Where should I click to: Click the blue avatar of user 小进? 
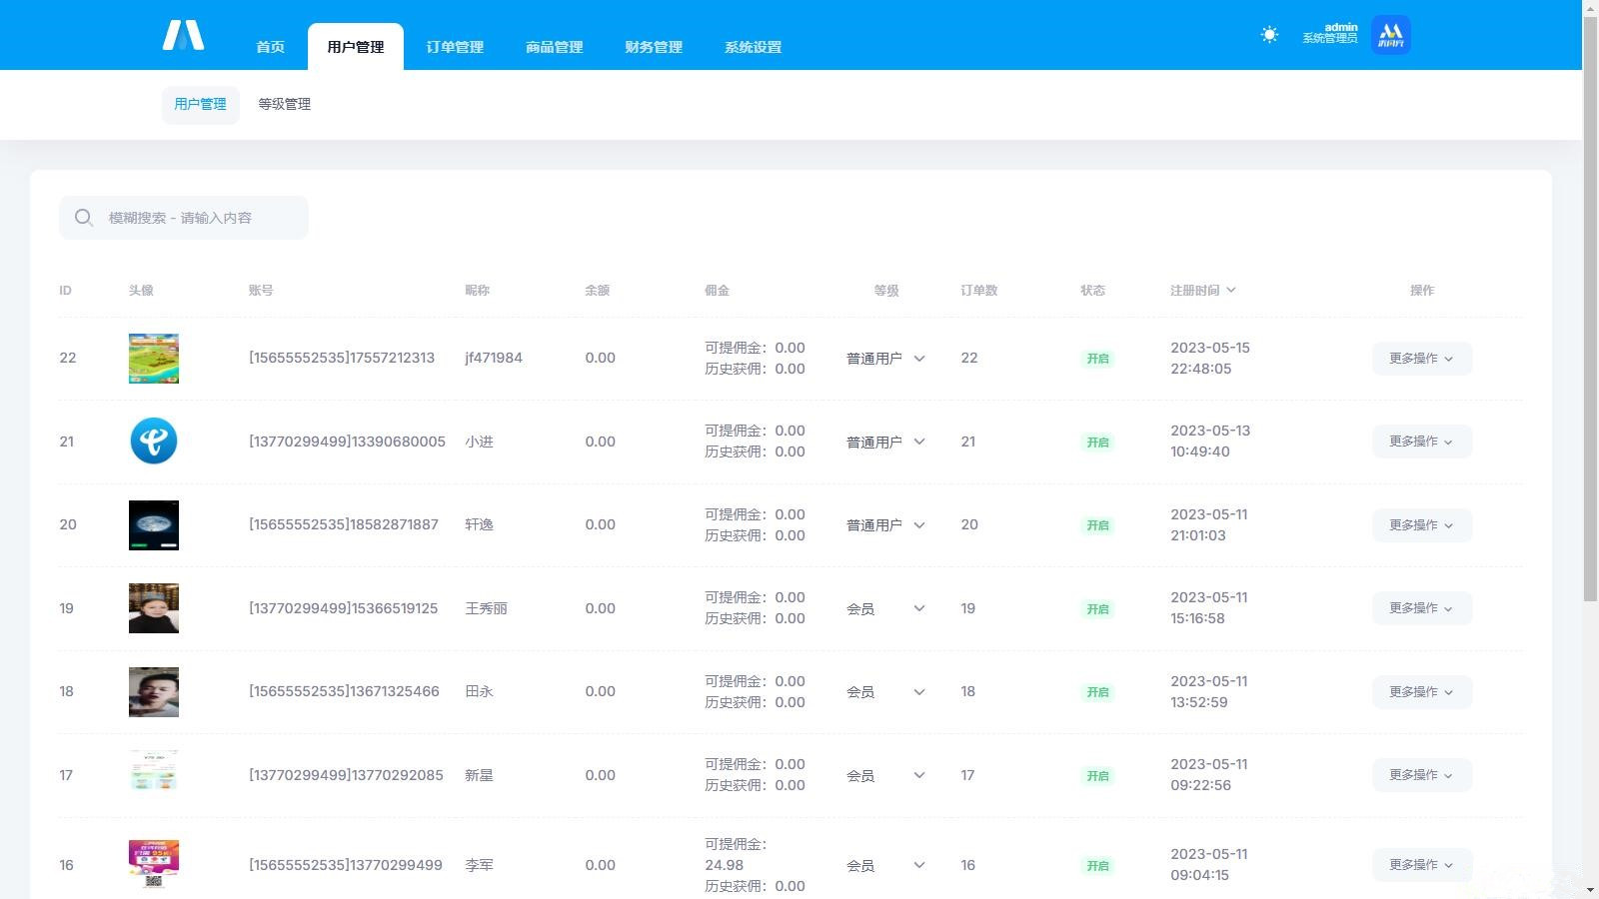pos(154,442)
